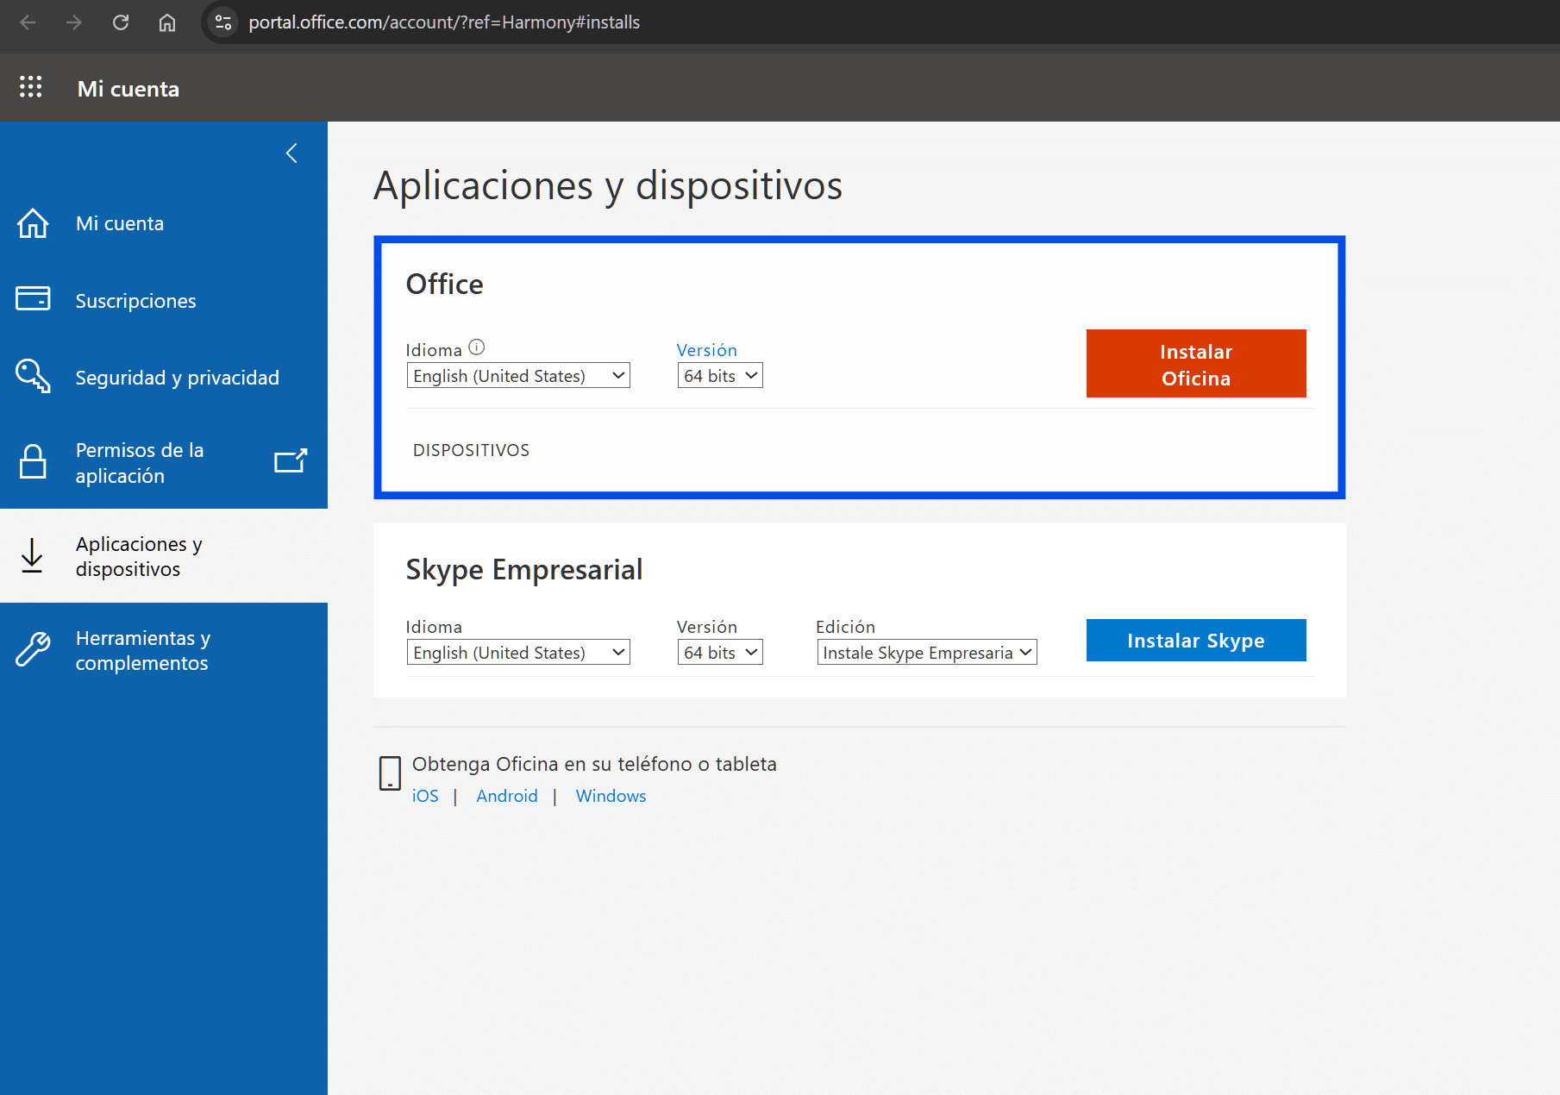Reload the page with the refresh icon

[121, 22]
